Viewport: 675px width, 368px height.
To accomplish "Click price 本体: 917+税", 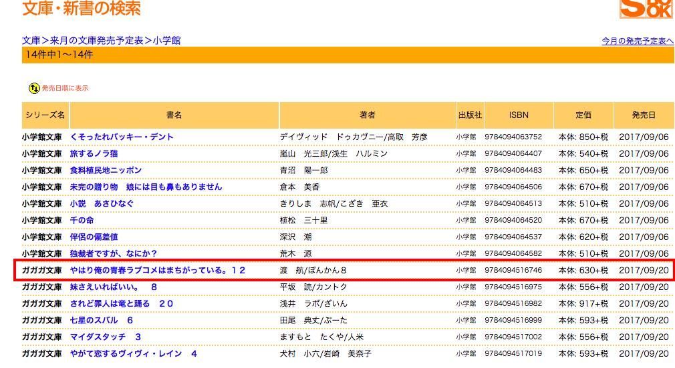I will (x=583, y=303).
